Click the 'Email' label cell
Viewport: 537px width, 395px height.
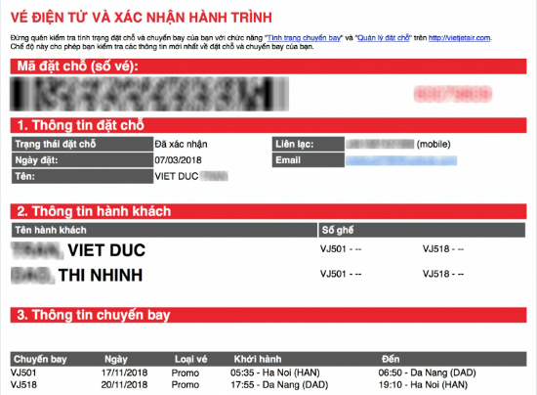click(309, 160)
